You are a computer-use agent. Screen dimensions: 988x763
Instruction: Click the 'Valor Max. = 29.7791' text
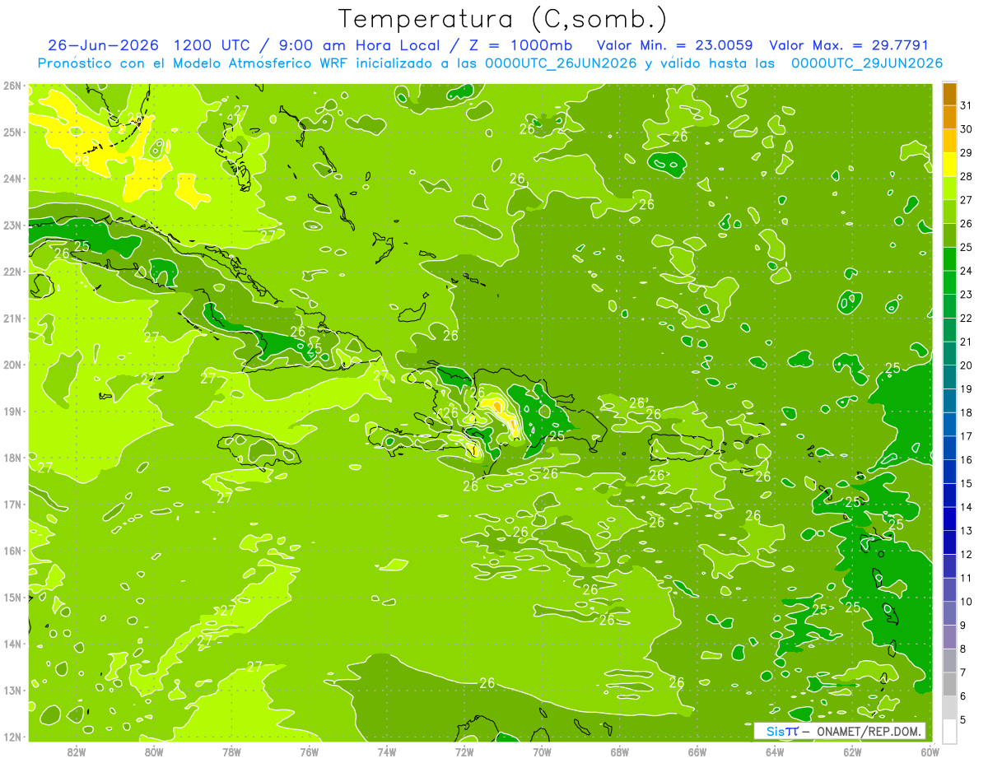click(x=849, y=45)
